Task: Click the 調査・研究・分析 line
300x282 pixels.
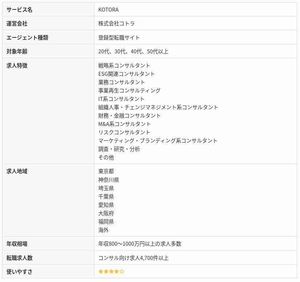Action: coord(119,149)
